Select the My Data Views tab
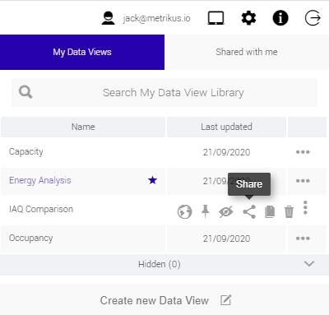329x315 pixels. (x=82, y=52)
